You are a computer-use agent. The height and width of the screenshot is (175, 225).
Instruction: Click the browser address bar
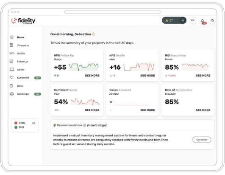(x=112, y=12)
